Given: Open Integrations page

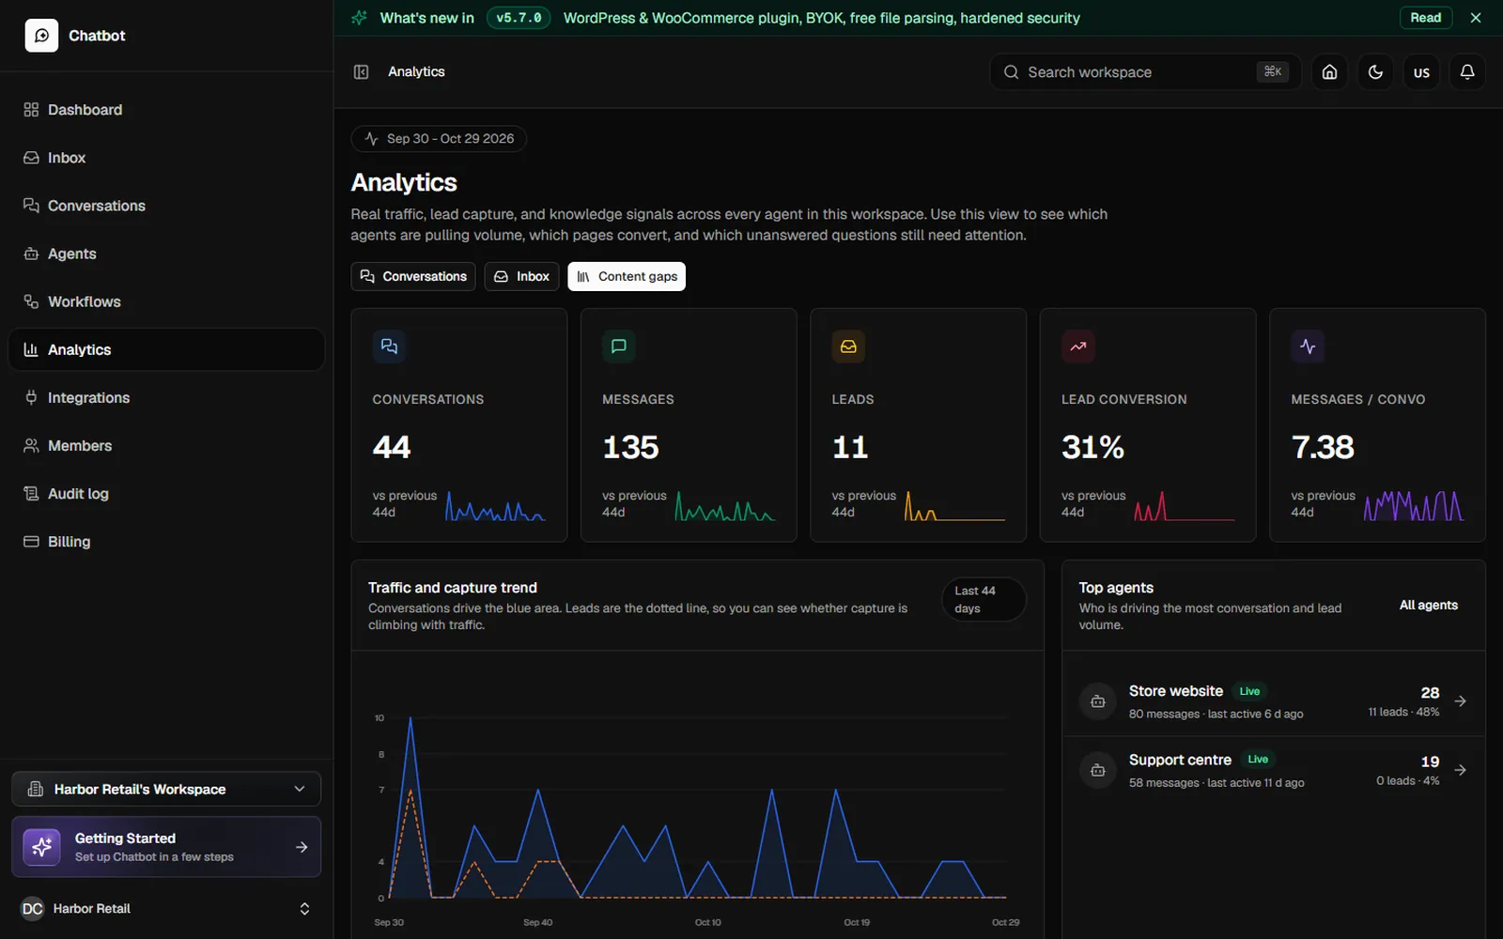Looking at the screenshot, I should click(166, 397).
